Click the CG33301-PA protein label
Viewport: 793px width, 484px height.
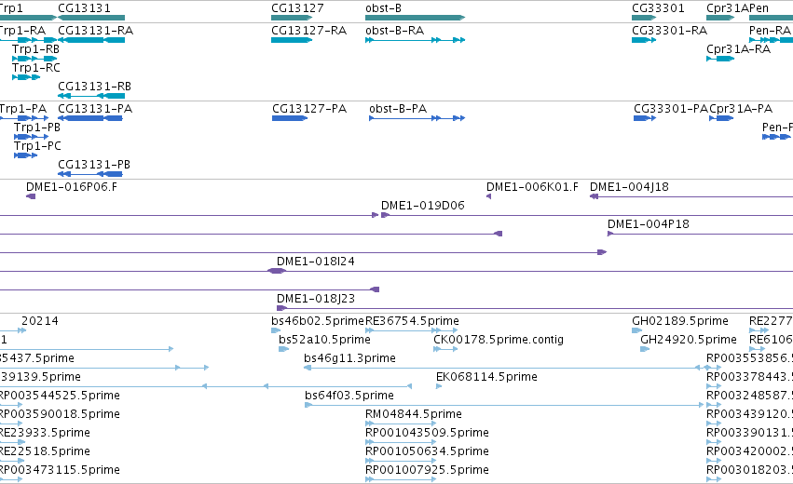671,109
